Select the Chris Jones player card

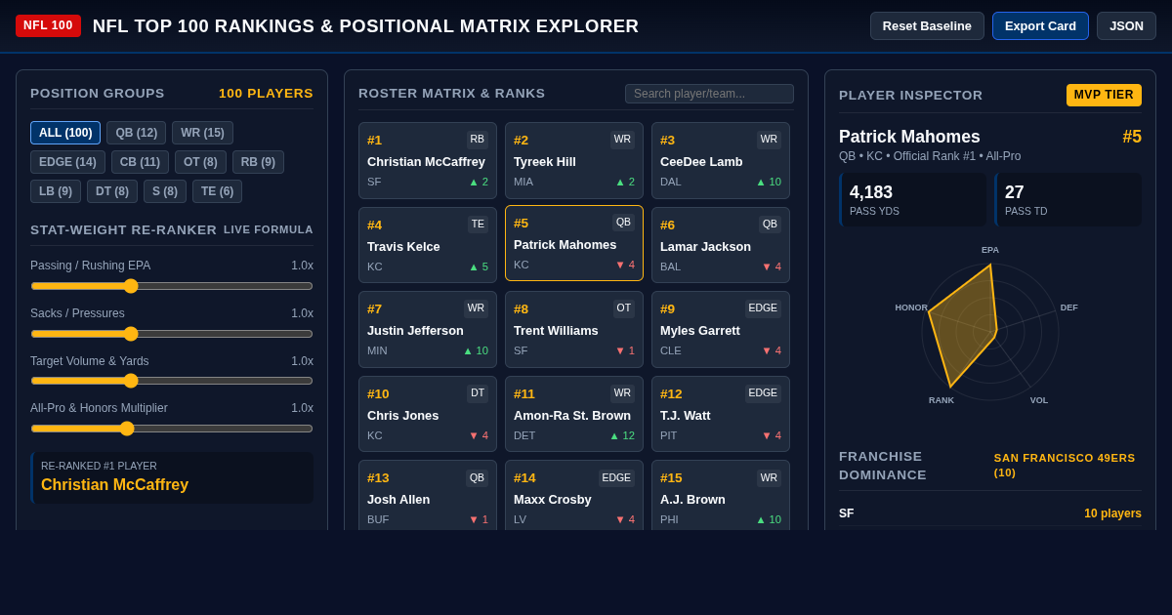coord(428,414)
